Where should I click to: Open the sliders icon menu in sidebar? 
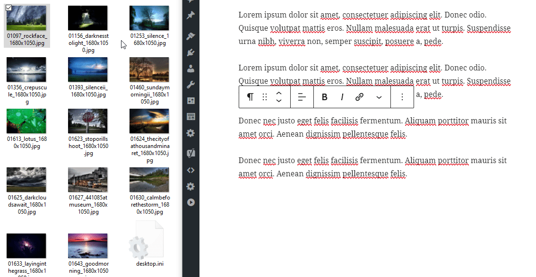pyautogui.click(x=191, y=101)
